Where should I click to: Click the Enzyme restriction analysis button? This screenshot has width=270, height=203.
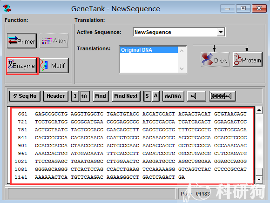pos(22,66)
